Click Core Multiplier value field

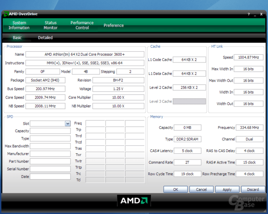click(118, 98)
